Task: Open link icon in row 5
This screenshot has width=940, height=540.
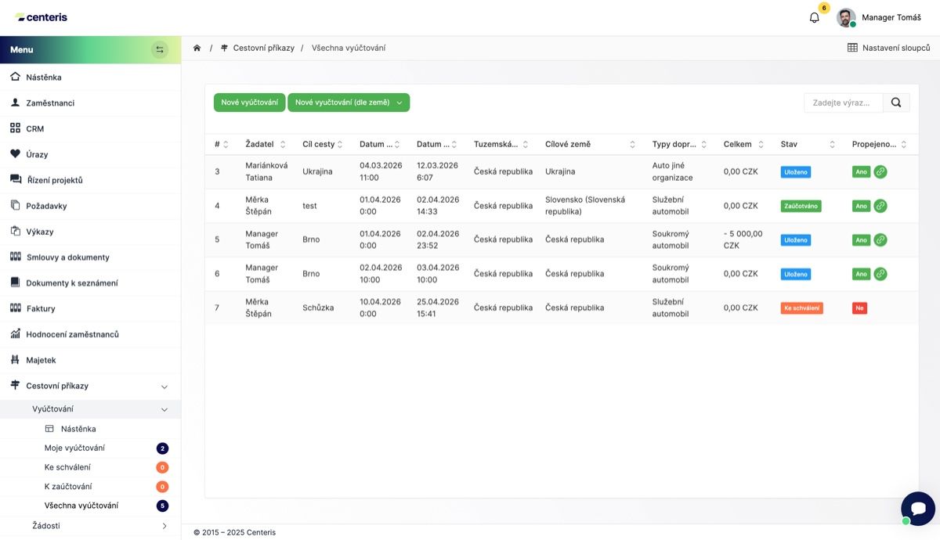Action: point(880,239)
